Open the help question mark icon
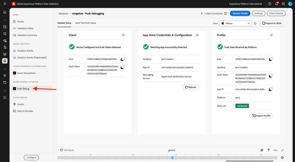 269,4
